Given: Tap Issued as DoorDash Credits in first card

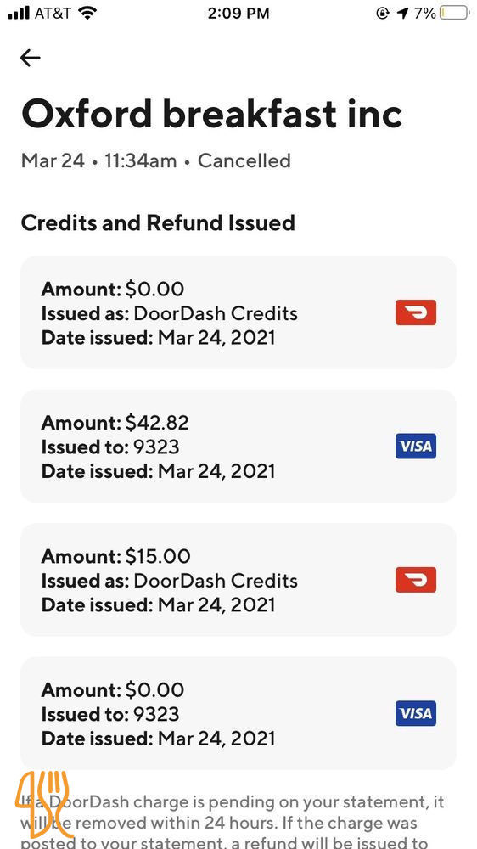Looking at the screenshot, I should [x=170, y=313].
